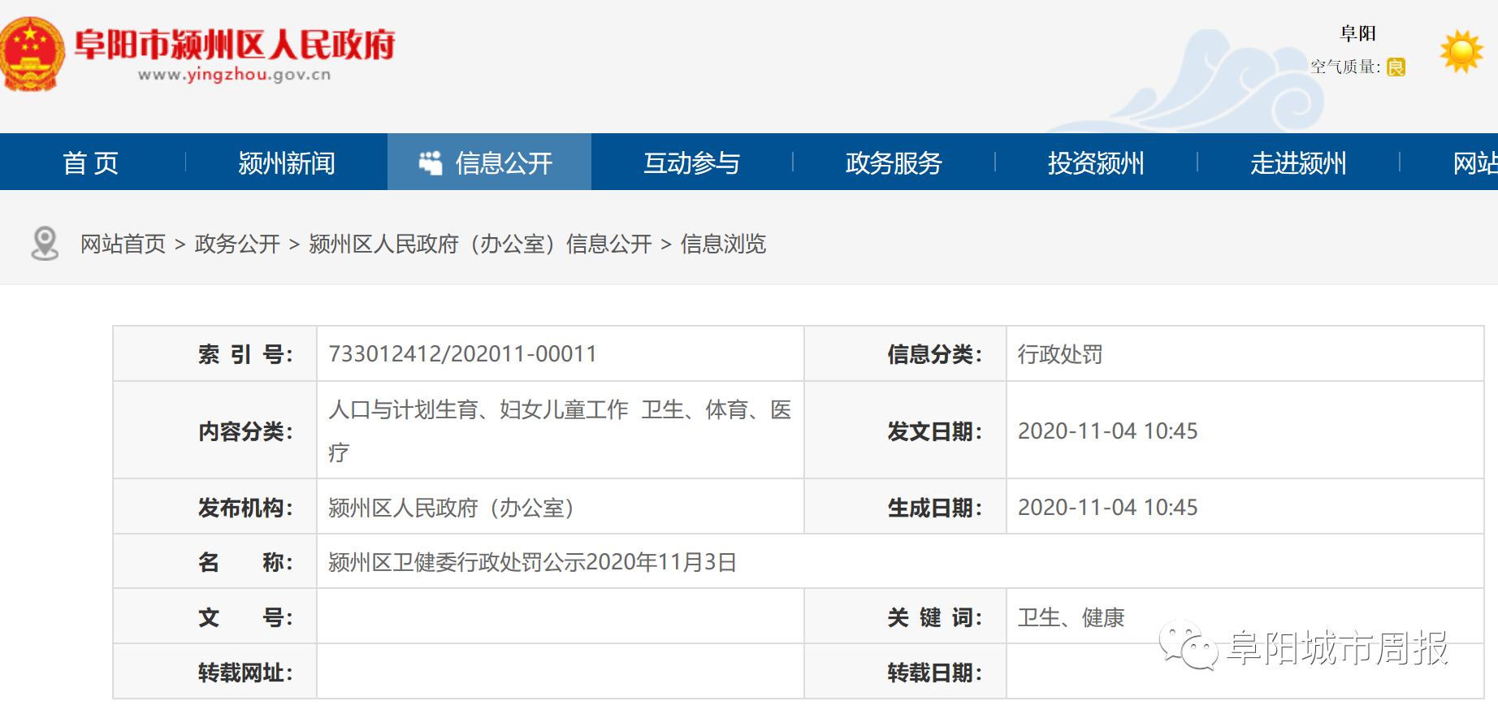Click the index number 733012412/202011-00011
The image size is (1498, 714).
[462, 354]
